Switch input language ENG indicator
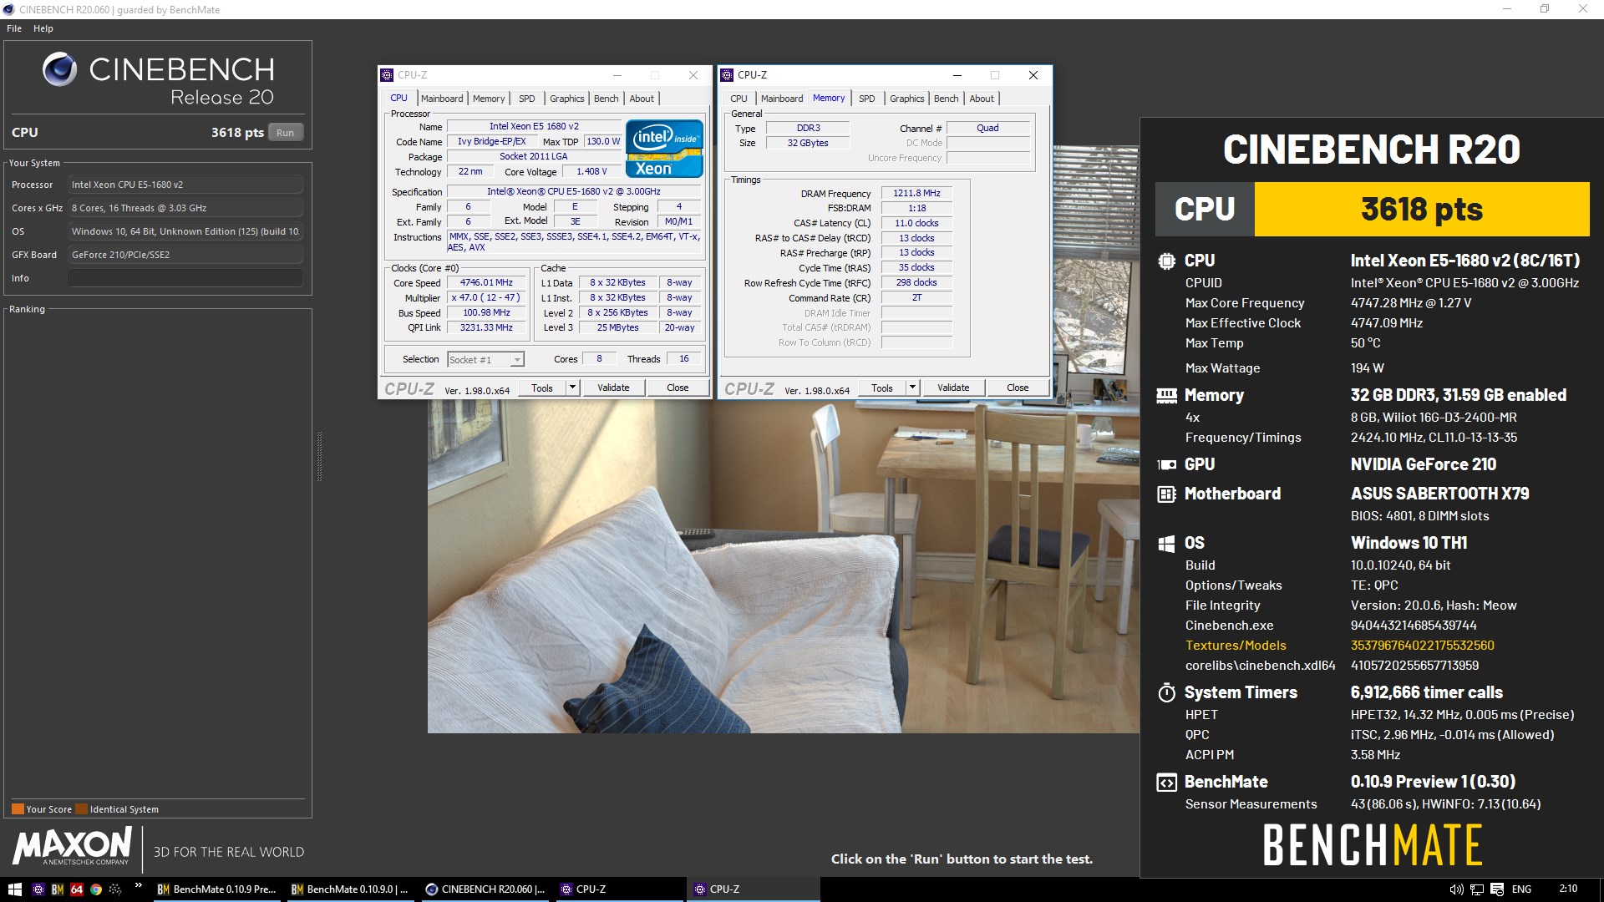Viewport: 1604px width, 902px height. coord(1522,889)
